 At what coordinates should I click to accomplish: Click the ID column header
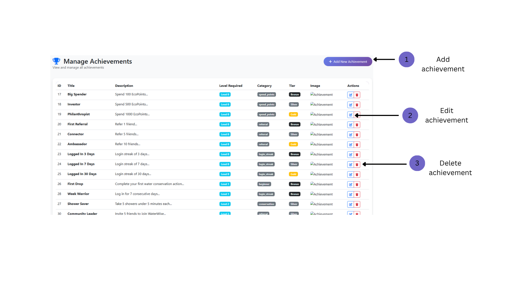[x=59, y=86]
